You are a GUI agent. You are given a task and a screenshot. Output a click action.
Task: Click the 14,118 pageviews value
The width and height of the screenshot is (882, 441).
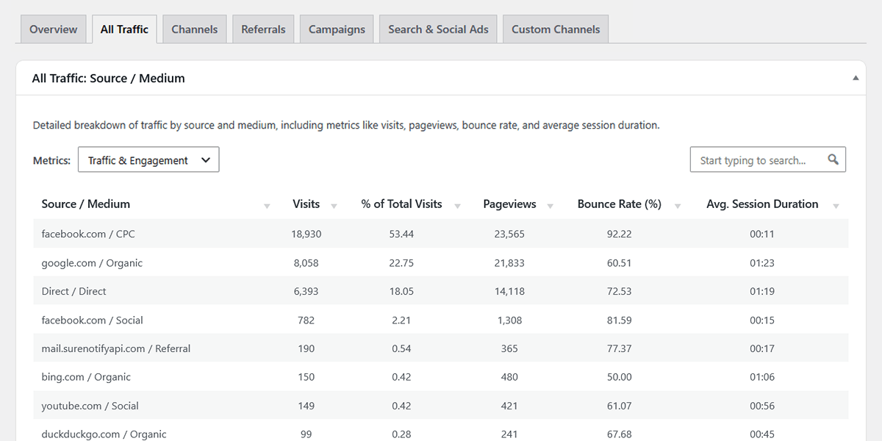tap(509, 291)
